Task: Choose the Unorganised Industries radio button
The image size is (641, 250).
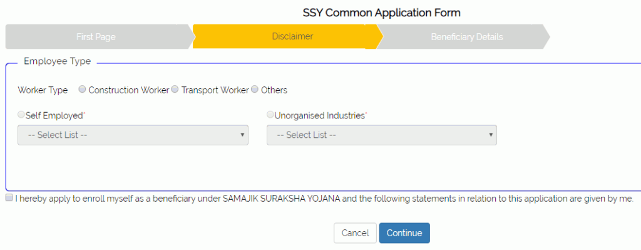Action: (270, 115)
